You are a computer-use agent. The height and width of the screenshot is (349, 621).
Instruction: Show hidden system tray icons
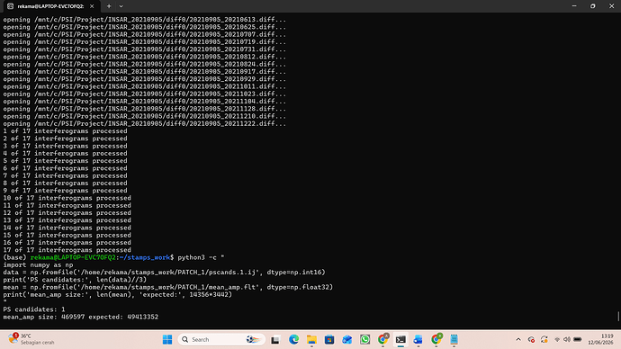pyautogui.click(x=518, y=339)
